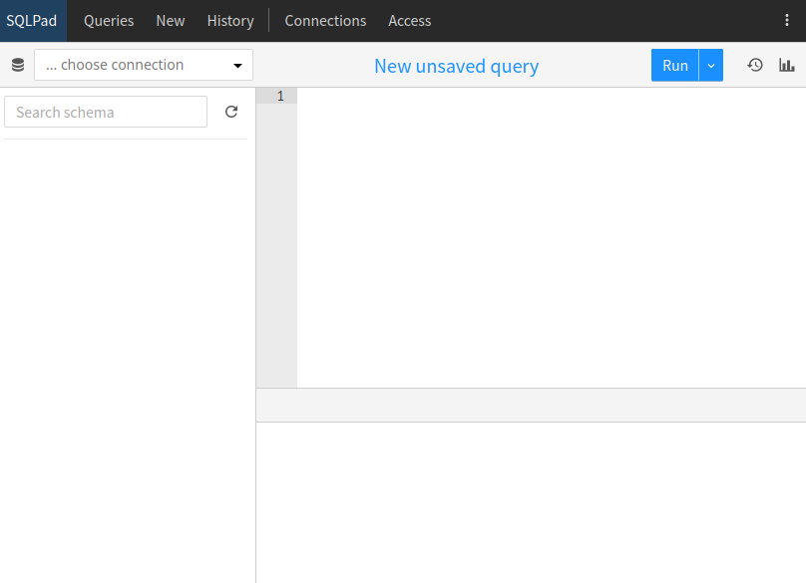806x583 pixels.
Task: Go to History in the navigation bar
Action: pos(230,21)
